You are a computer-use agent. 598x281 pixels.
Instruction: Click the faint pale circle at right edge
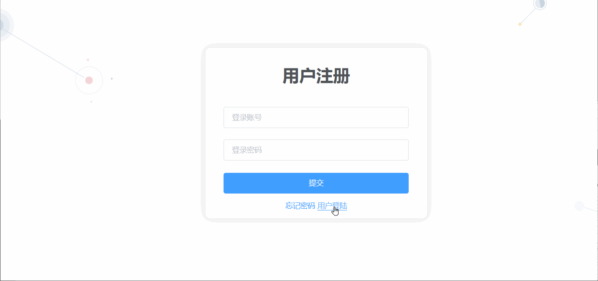coord(579,206)
